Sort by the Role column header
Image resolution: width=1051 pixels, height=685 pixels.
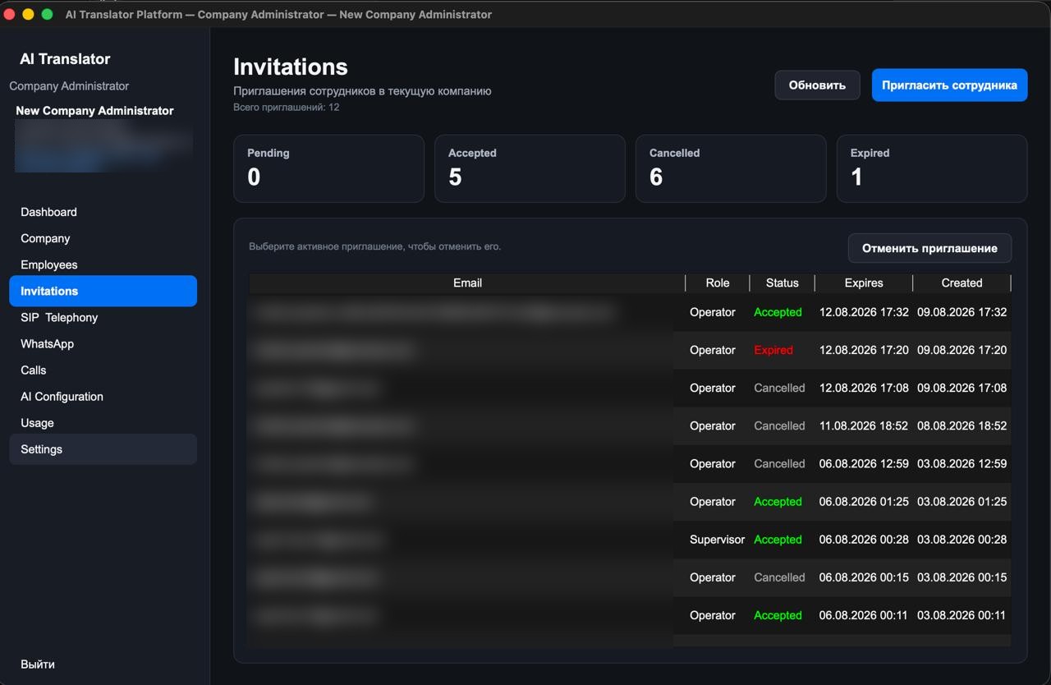coord(718,283)
